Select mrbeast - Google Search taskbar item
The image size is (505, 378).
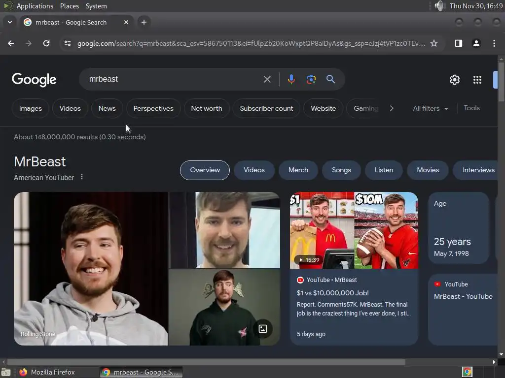pyautogui.click(x=141, y=372)
